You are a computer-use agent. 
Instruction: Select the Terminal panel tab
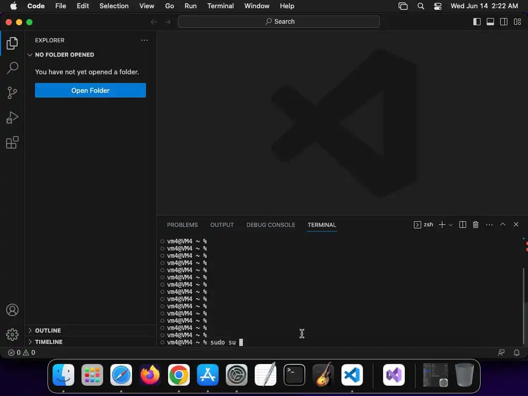[322, 225]
